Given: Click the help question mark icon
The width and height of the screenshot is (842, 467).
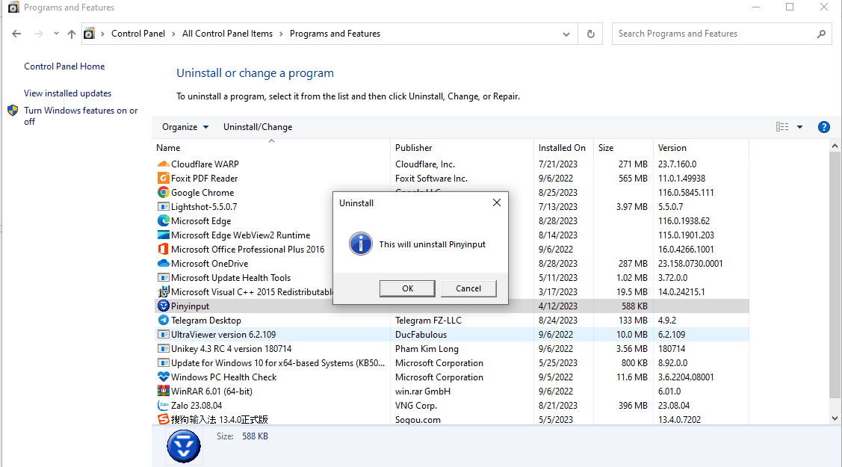Looking at the screenshot, I should pos(823,127).
